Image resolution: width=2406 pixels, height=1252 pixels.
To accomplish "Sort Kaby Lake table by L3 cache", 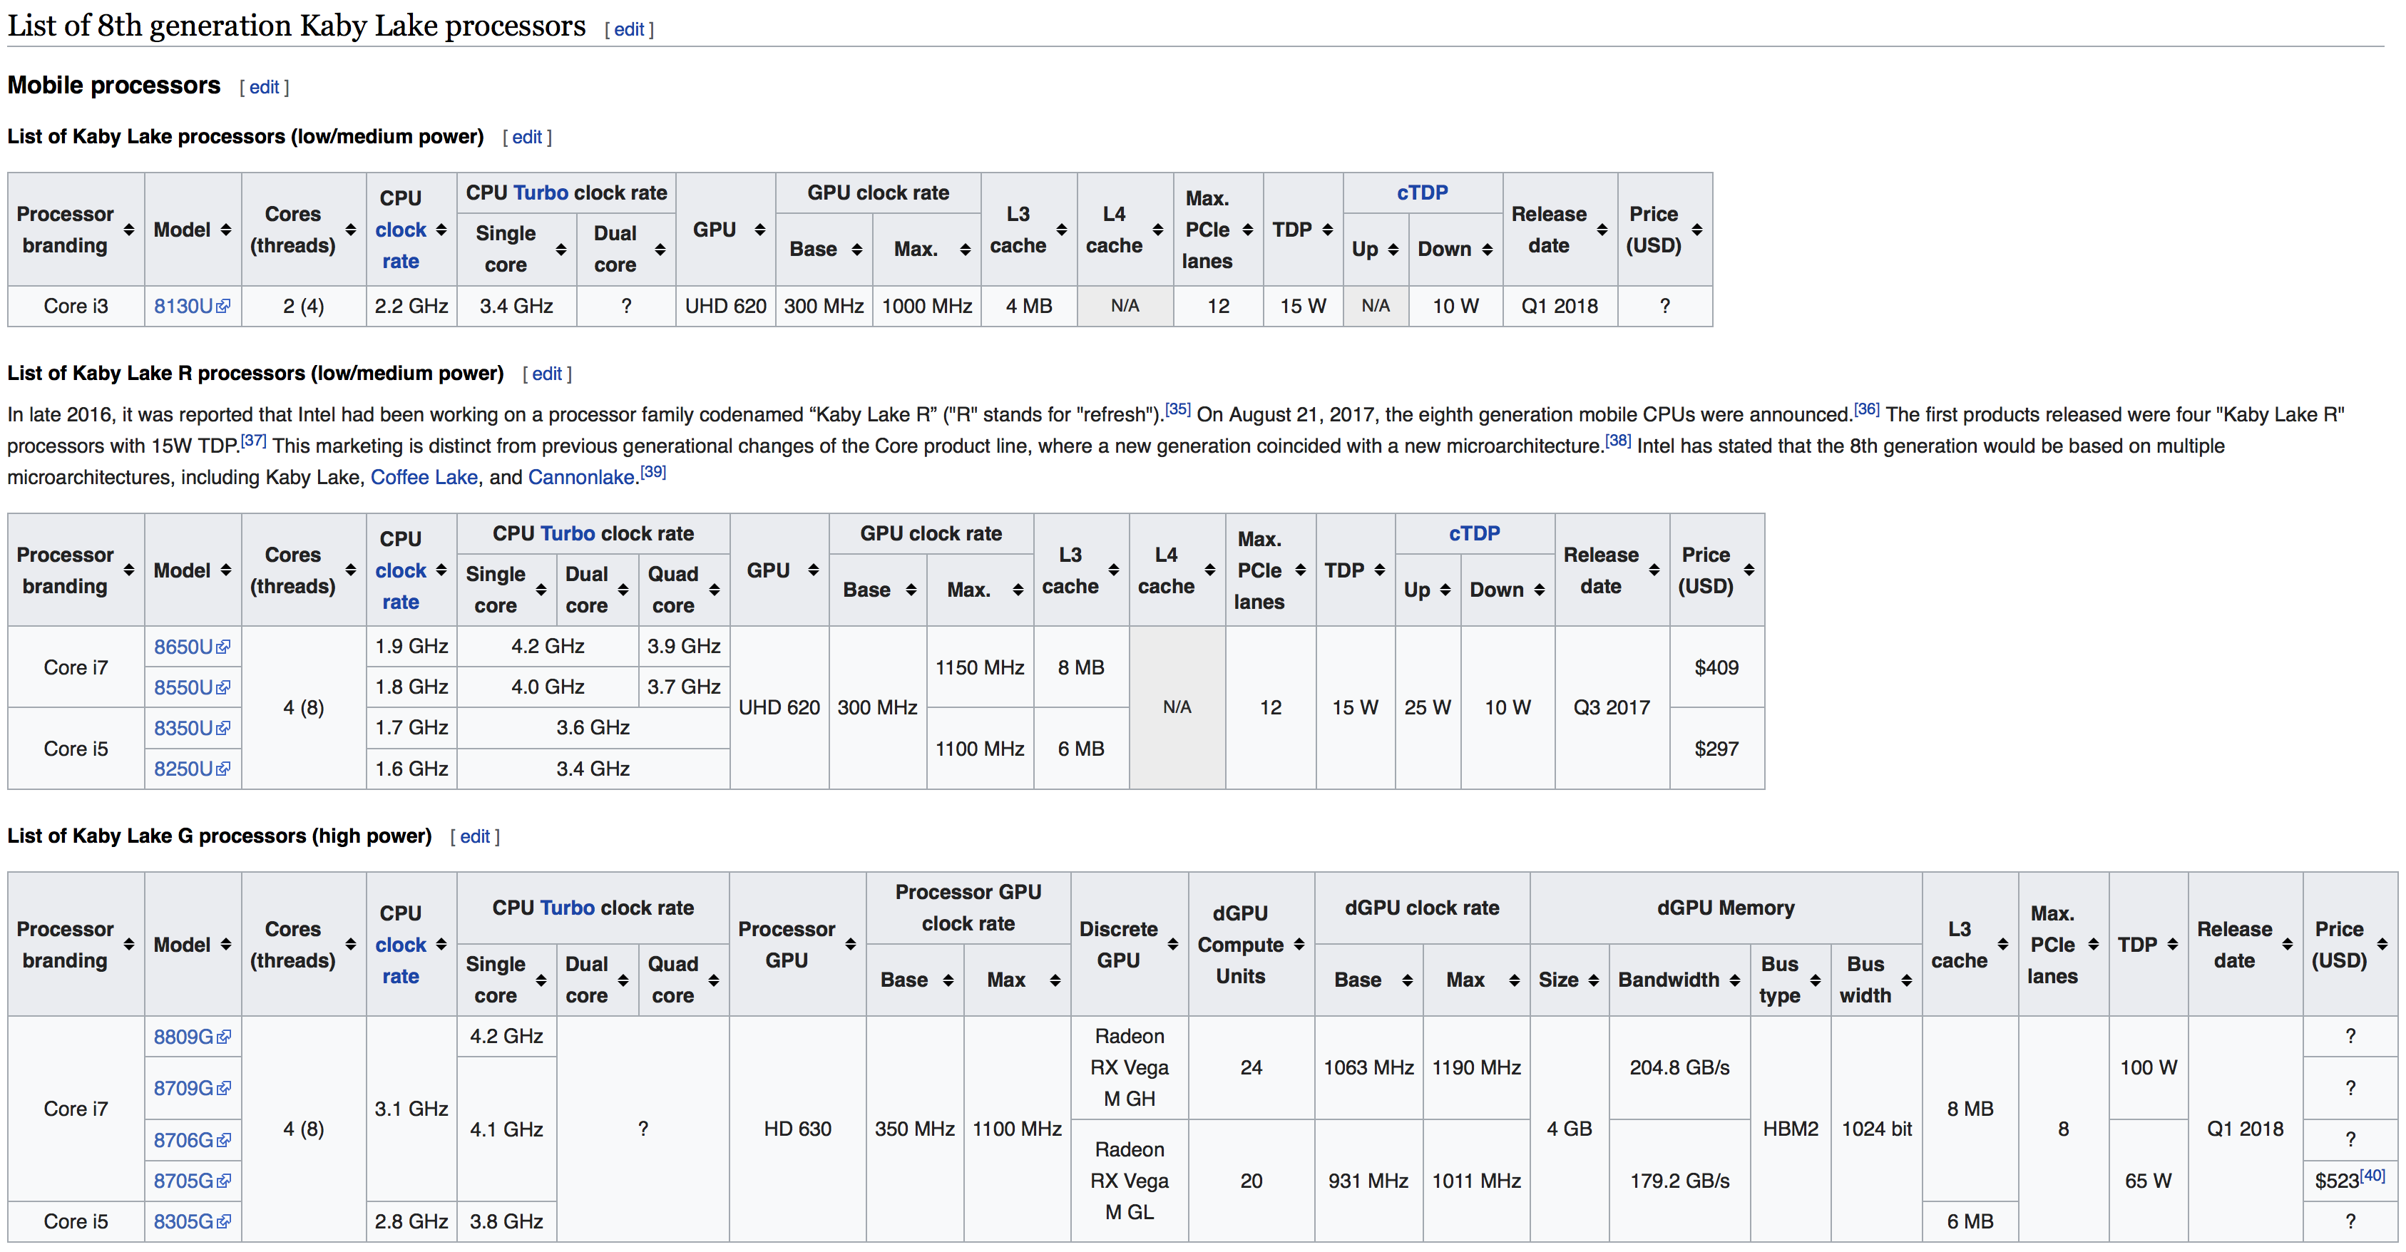I will tap(1062, 230).
